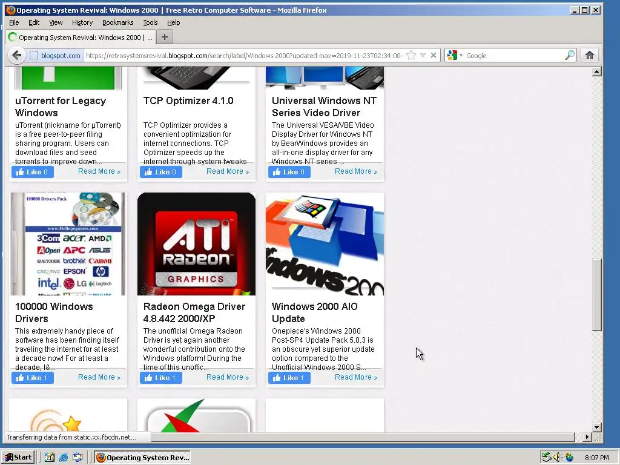Click the 100000 Drivers Pack thumbnail image

coord(68,244)
